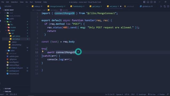This screenshot has height=96, width=170.
Task: Click the Open Changes icon beside Run
Action: 165,6
